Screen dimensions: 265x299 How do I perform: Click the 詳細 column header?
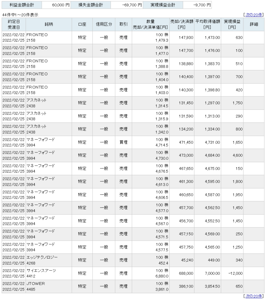(x=254, y=25)
